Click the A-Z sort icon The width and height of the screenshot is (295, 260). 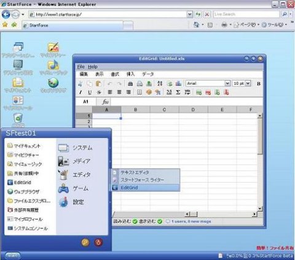click(160, 83)
